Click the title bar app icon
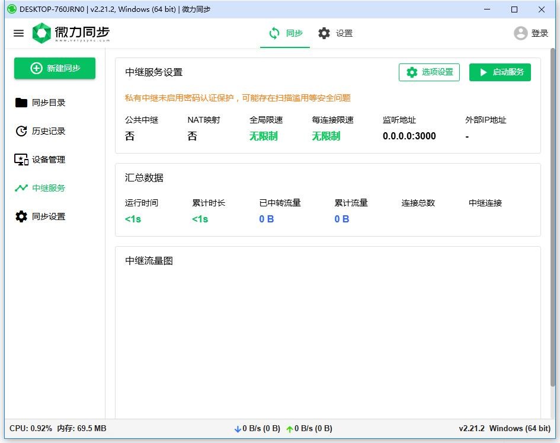 tap(12, 9)
